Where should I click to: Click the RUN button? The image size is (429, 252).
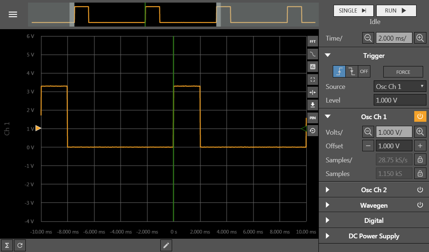[396, 11]
